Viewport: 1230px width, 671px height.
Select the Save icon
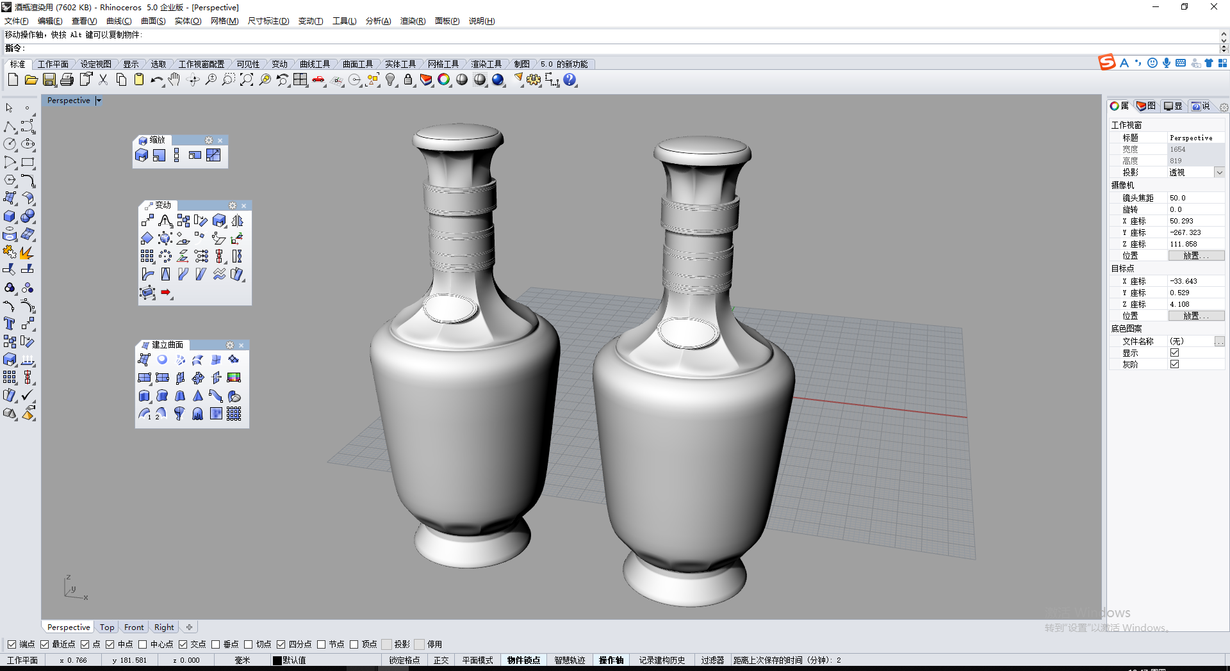pos(49,80)
